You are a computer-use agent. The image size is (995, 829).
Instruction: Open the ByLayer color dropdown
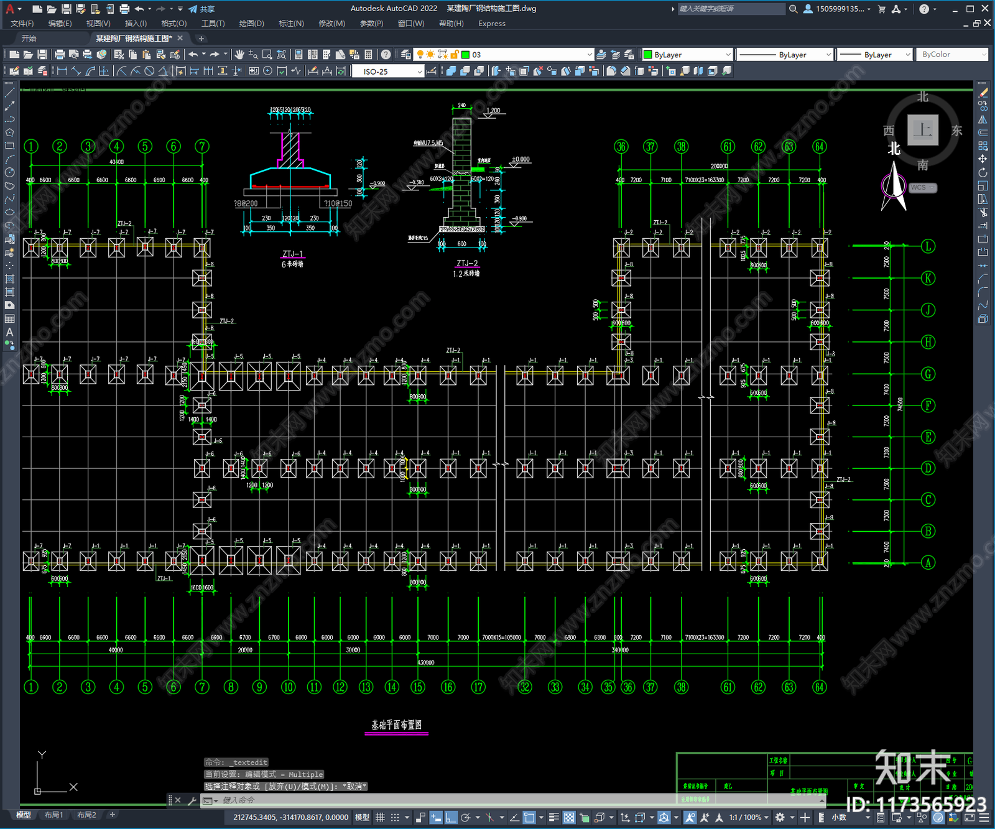click(x=728, y=55)
